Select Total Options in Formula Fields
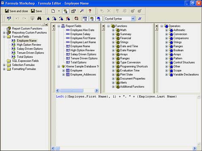 click(x=25, y=57)
